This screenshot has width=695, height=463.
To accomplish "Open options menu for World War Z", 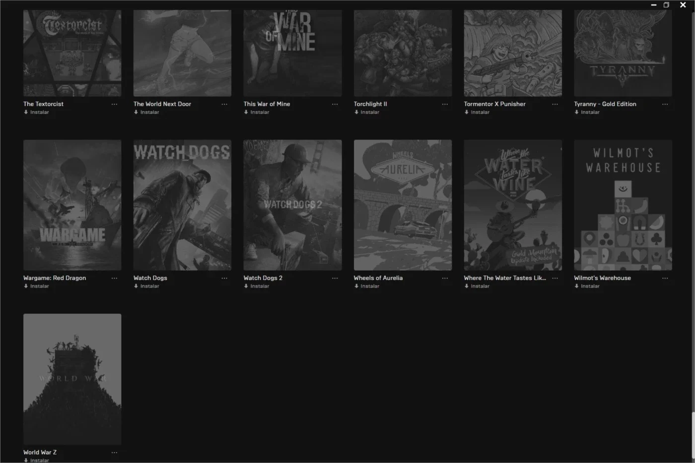I will pos(114,453).
